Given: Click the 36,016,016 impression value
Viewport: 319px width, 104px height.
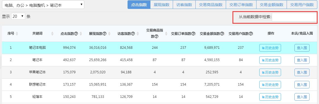Looking at the screenshot, I should [x=98, y=48].
